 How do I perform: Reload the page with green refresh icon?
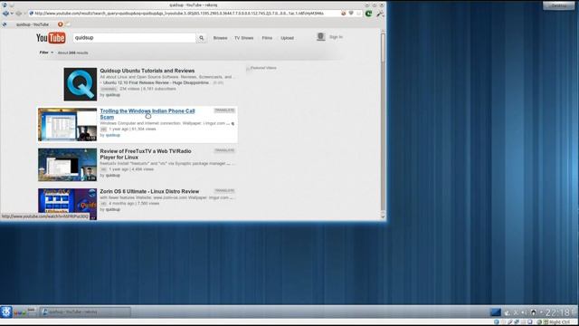(368, 14)
